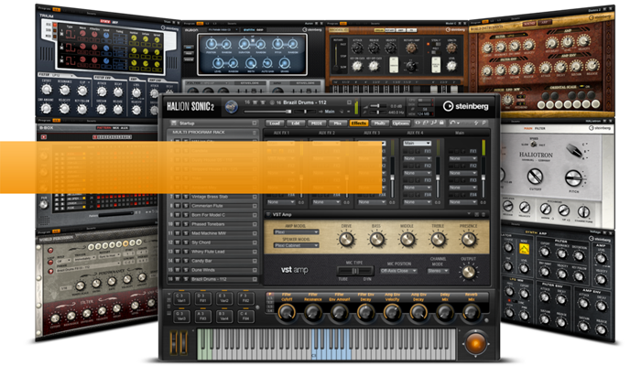Image resolution: width=641 pixels, height=366 pixels.
Task: Trigger the E3 Var2 pad
Action: (224, 298)
